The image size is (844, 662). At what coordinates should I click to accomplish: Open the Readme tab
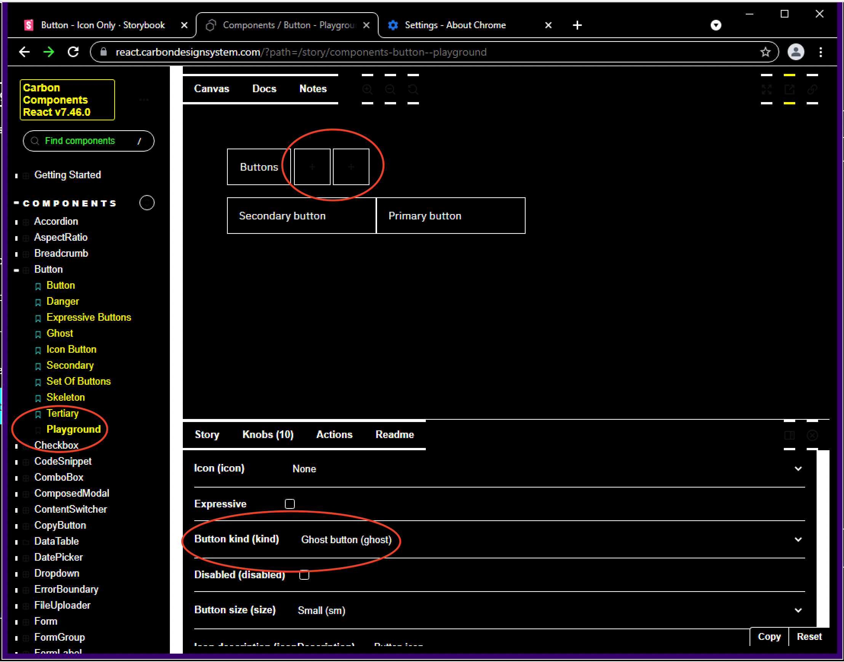[x=395, y=435]
